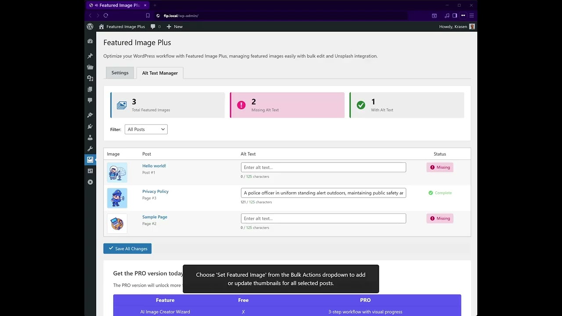Toggle the browser sidebar panel icon
The height and width of the screenshot is (316, 562).
(x=455, y=15)
